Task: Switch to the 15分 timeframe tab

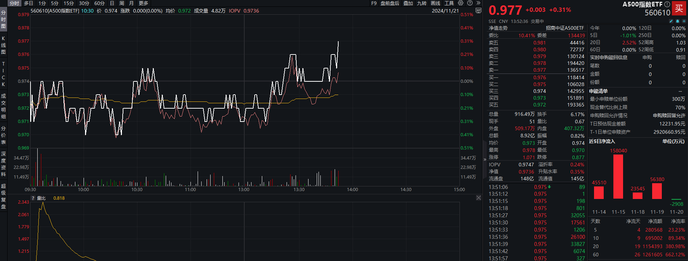Action: tap(69, 3)
